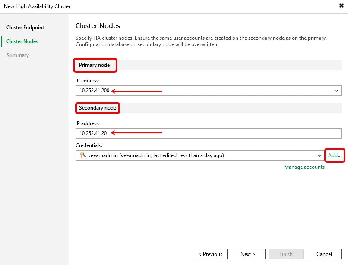Click the Primary node section header

[95, 65]
